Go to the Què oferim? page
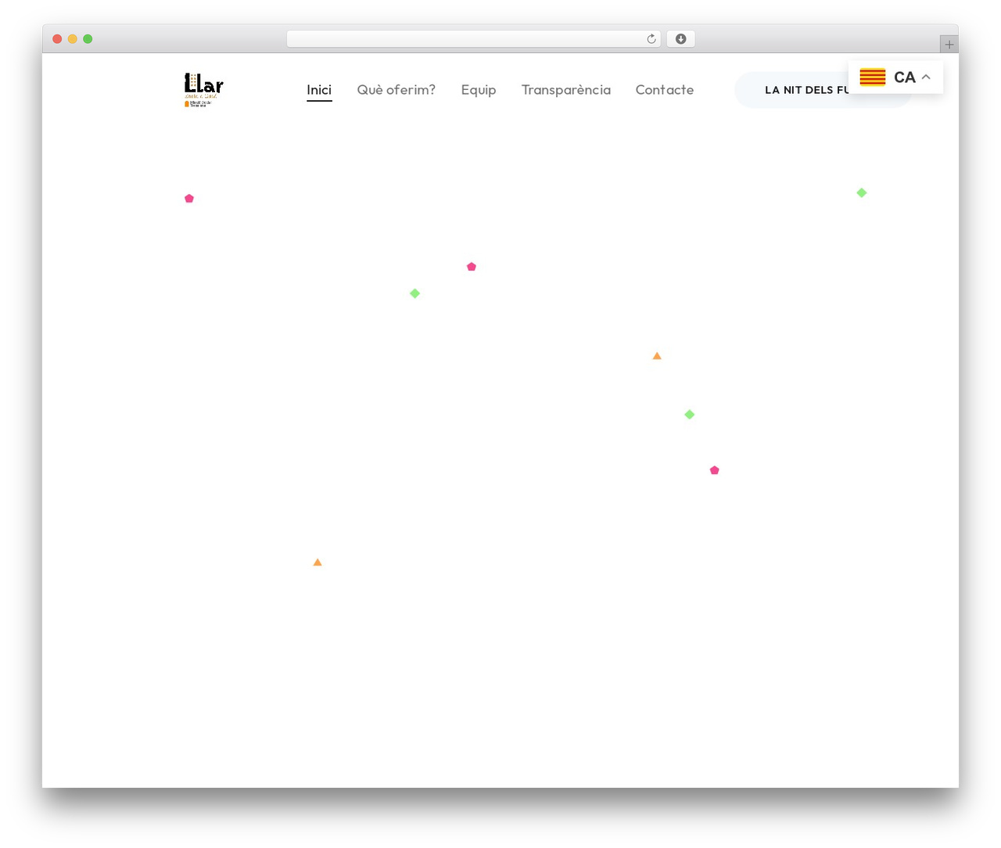This screenshot has height=848, width=1001. coord(396,90)
